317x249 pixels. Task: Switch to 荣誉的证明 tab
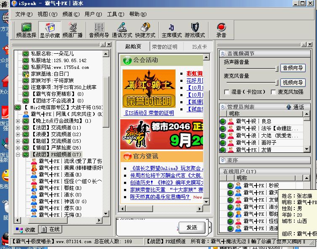[164, 47]
